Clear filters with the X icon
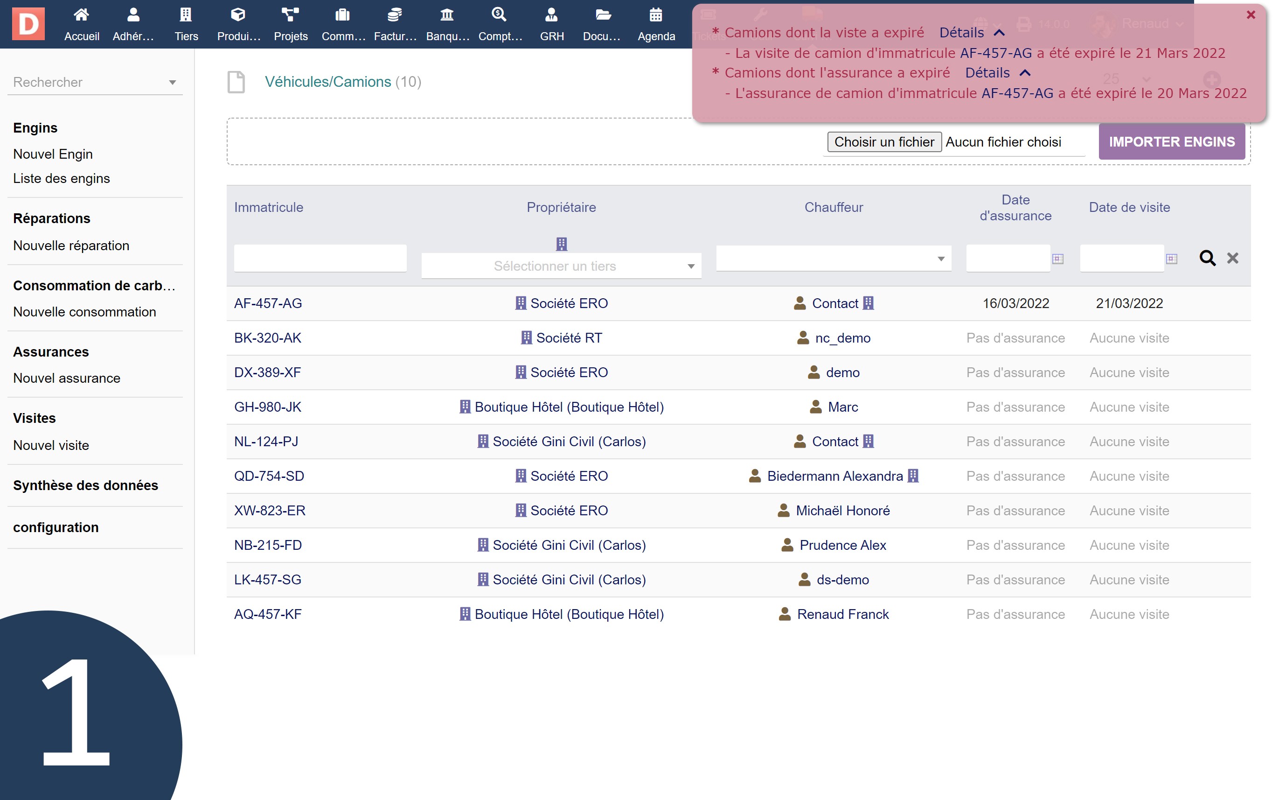 point(1232,258)
